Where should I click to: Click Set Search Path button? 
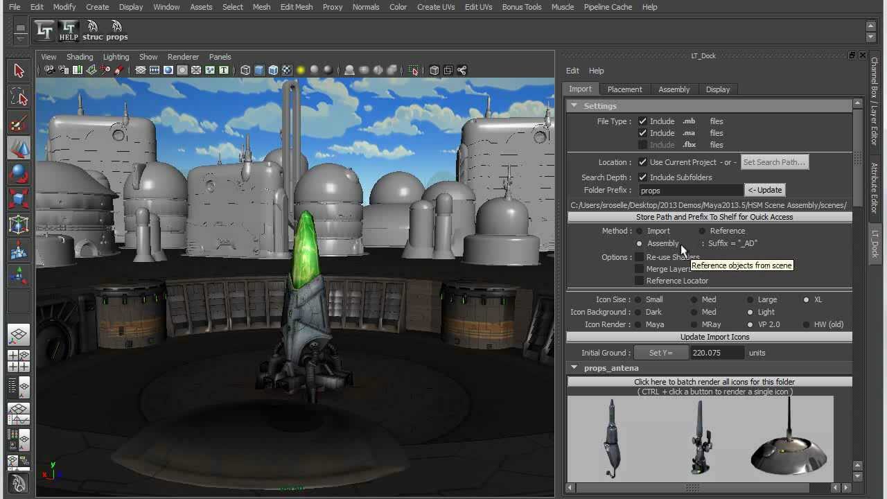[x=774, y=162]
